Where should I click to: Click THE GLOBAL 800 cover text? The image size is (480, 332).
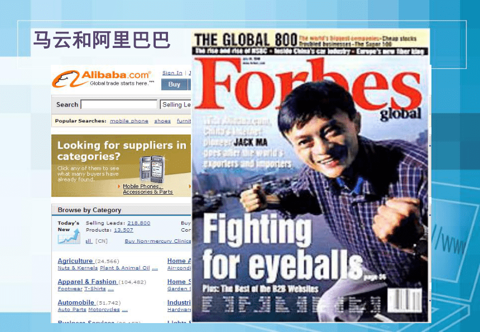coord(246,40)
